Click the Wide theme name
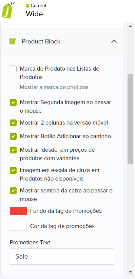Screen dimensions: 135x279 pyautogui.click(x=34, y=14)
